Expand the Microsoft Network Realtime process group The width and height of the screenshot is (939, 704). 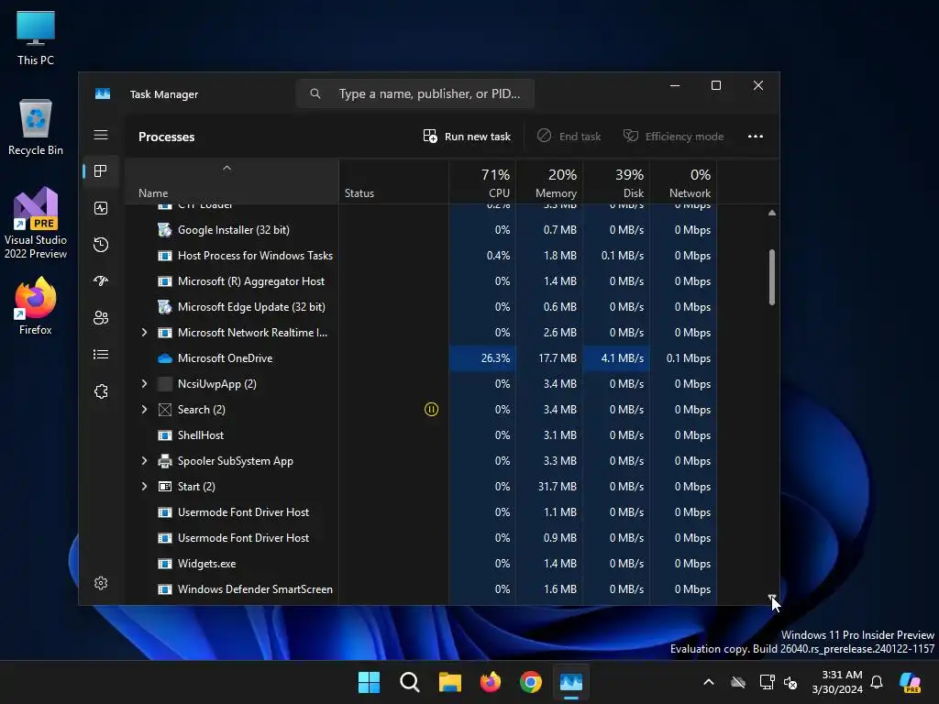(x=144, y=332)
